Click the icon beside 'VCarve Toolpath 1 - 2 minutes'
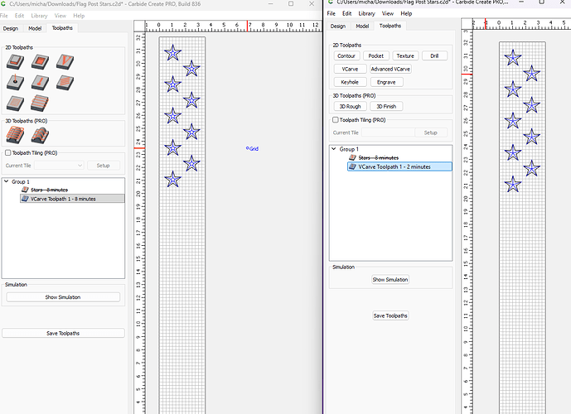Viewport: 571px width, 414px height. 353,166
